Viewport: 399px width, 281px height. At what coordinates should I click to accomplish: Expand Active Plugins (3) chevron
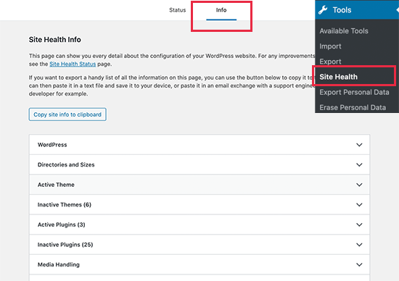[359, 225]
